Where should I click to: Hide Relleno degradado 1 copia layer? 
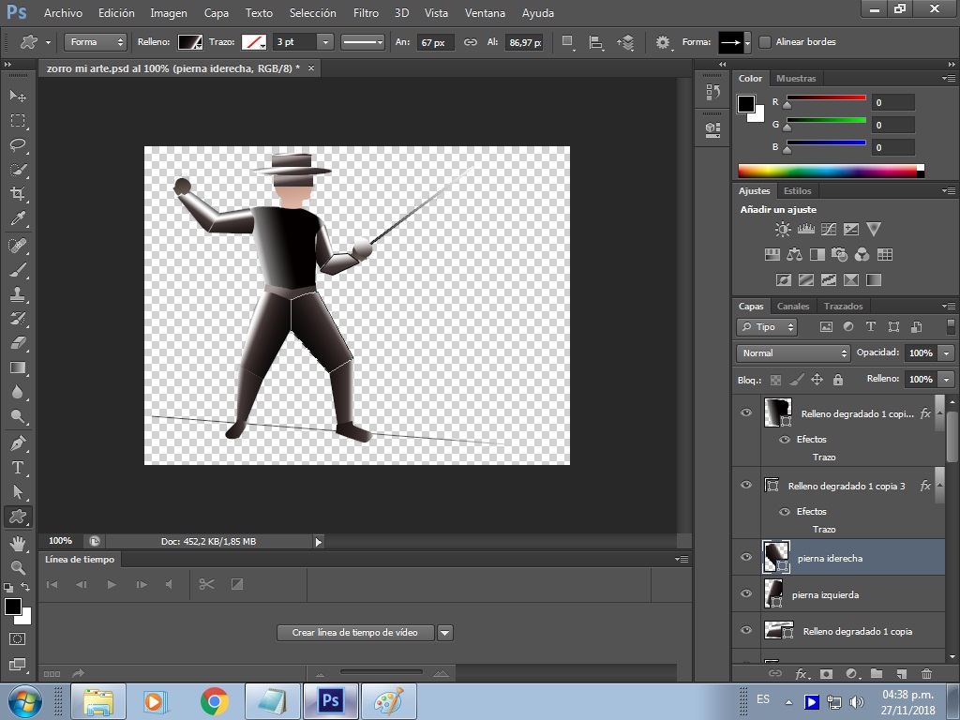coord(746,631)
